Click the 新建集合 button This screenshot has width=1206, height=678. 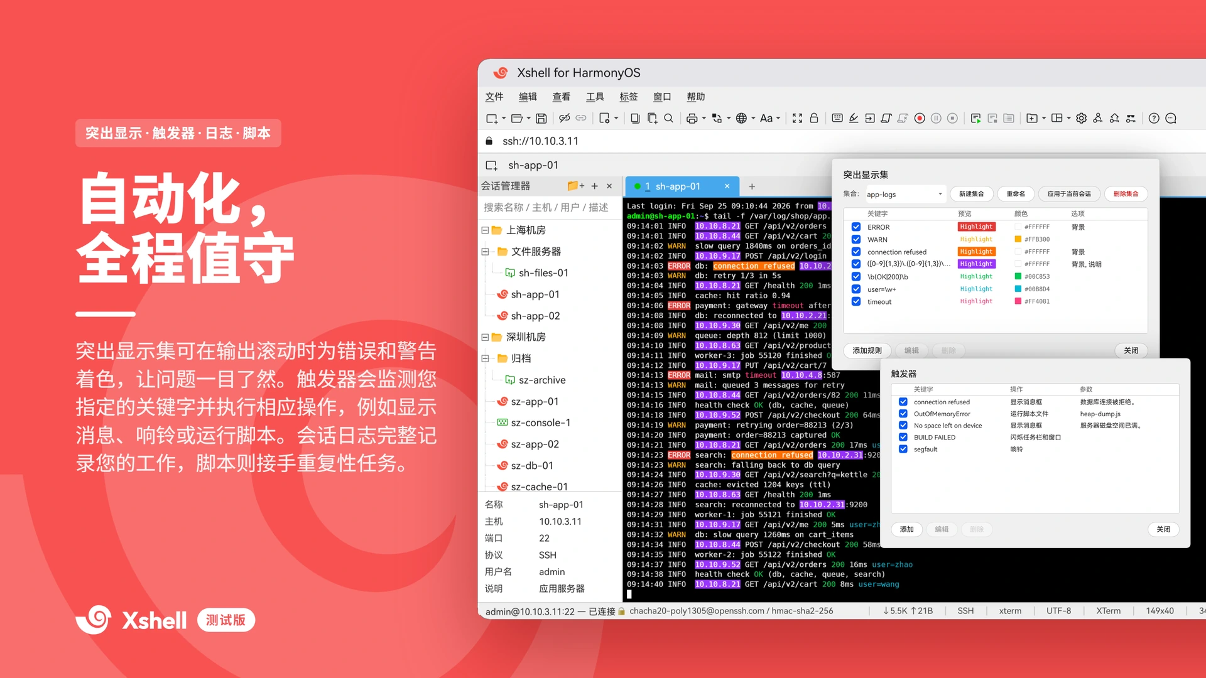pos(971,194)
